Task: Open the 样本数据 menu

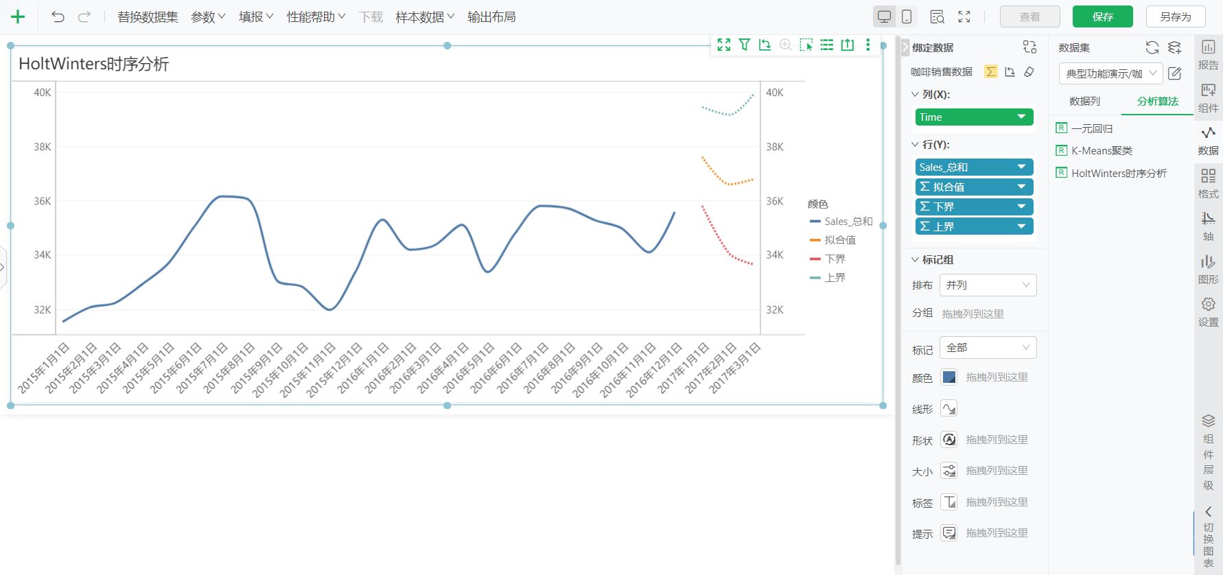Action: click(425, 17)
